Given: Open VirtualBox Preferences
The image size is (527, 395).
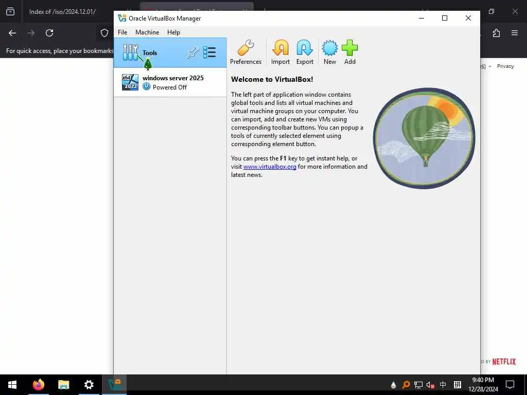Looking at the screenshot, I should click(x=245, y=52).
